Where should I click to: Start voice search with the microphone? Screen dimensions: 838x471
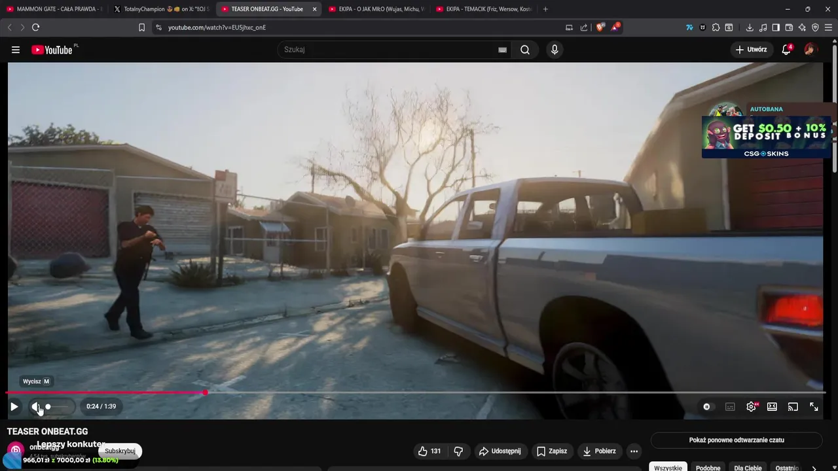tap(555, 50)
